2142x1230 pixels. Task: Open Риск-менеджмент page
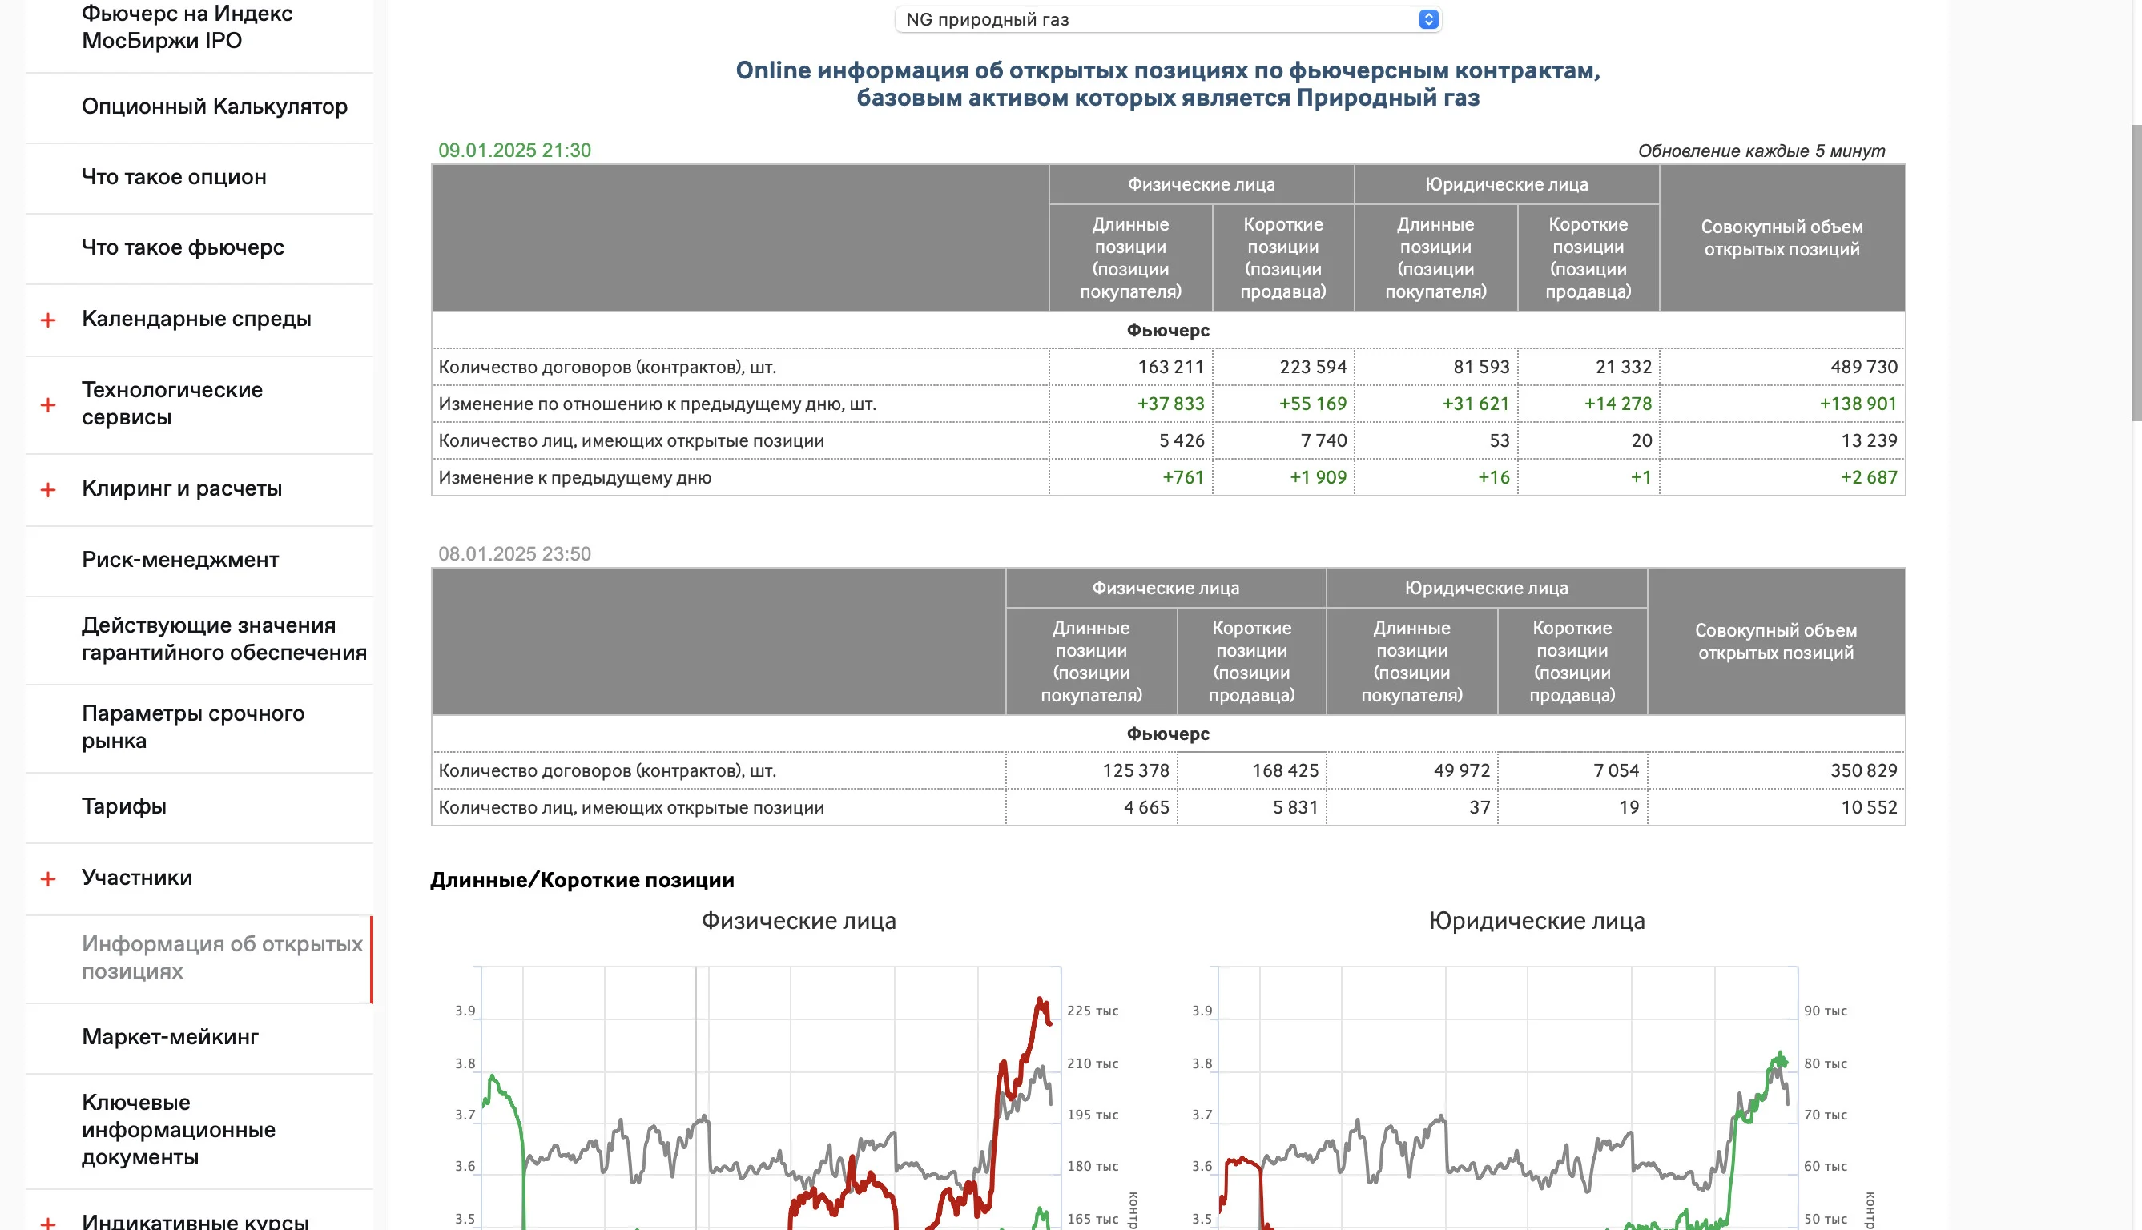pyautogui.click(x=180, y=559)
